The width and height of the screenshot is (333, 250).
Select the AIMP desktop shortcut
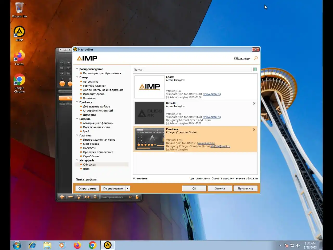(x=19, y=34)
